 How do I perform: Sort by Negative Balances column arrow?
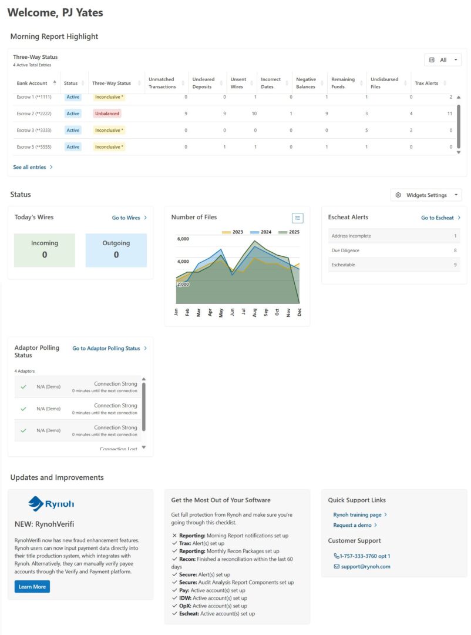pyautogui.click(x=322, y=83)
